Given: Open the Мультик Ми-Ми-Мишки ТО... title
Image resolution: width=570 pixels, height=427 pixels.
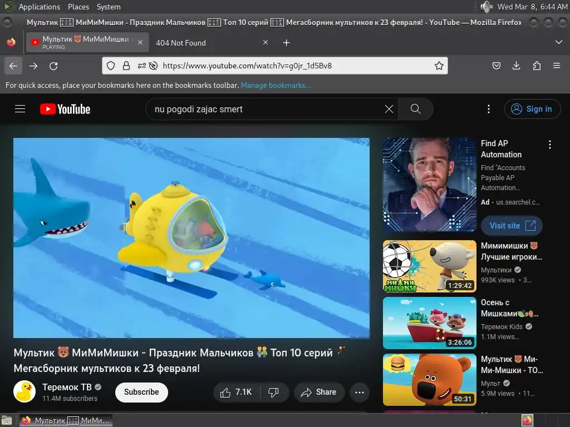Looking at the screenshot, I should [x=512, y=365].
